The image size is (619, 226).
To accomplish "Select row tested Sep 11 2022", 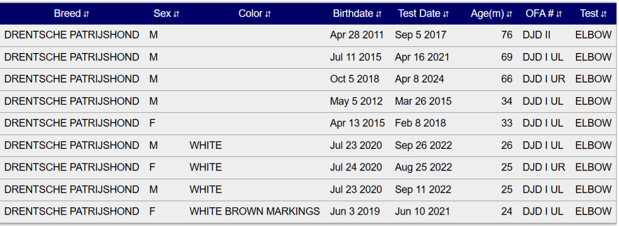I will tap(309, 189).
